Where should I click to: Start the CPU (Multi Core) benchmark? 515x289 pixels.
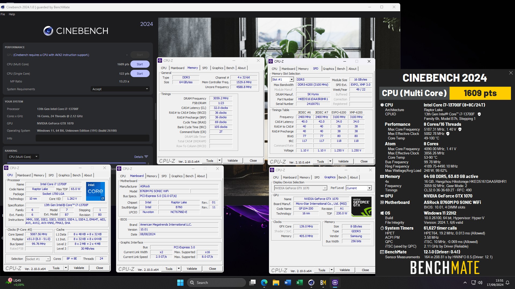[140, 64]
